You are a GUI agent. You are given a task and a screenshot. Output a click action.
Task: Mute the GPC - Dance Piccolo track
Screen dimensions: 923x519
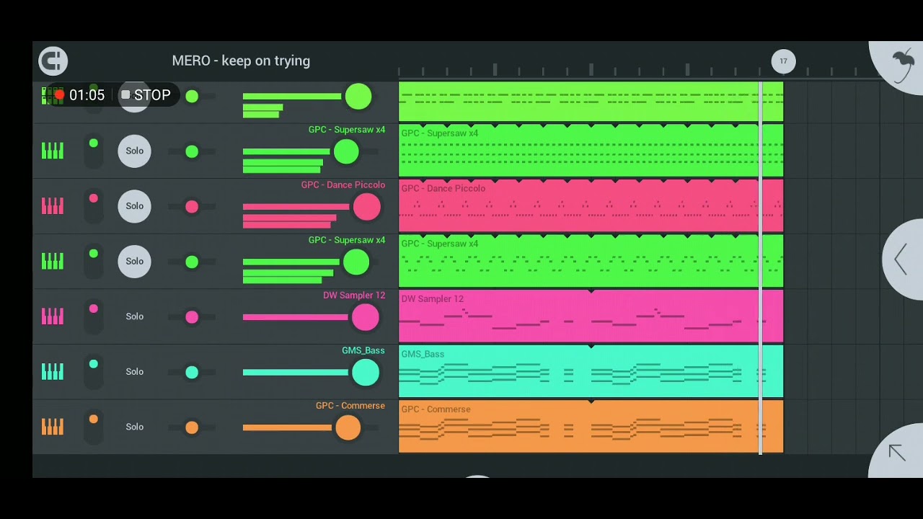pos(94,206)
